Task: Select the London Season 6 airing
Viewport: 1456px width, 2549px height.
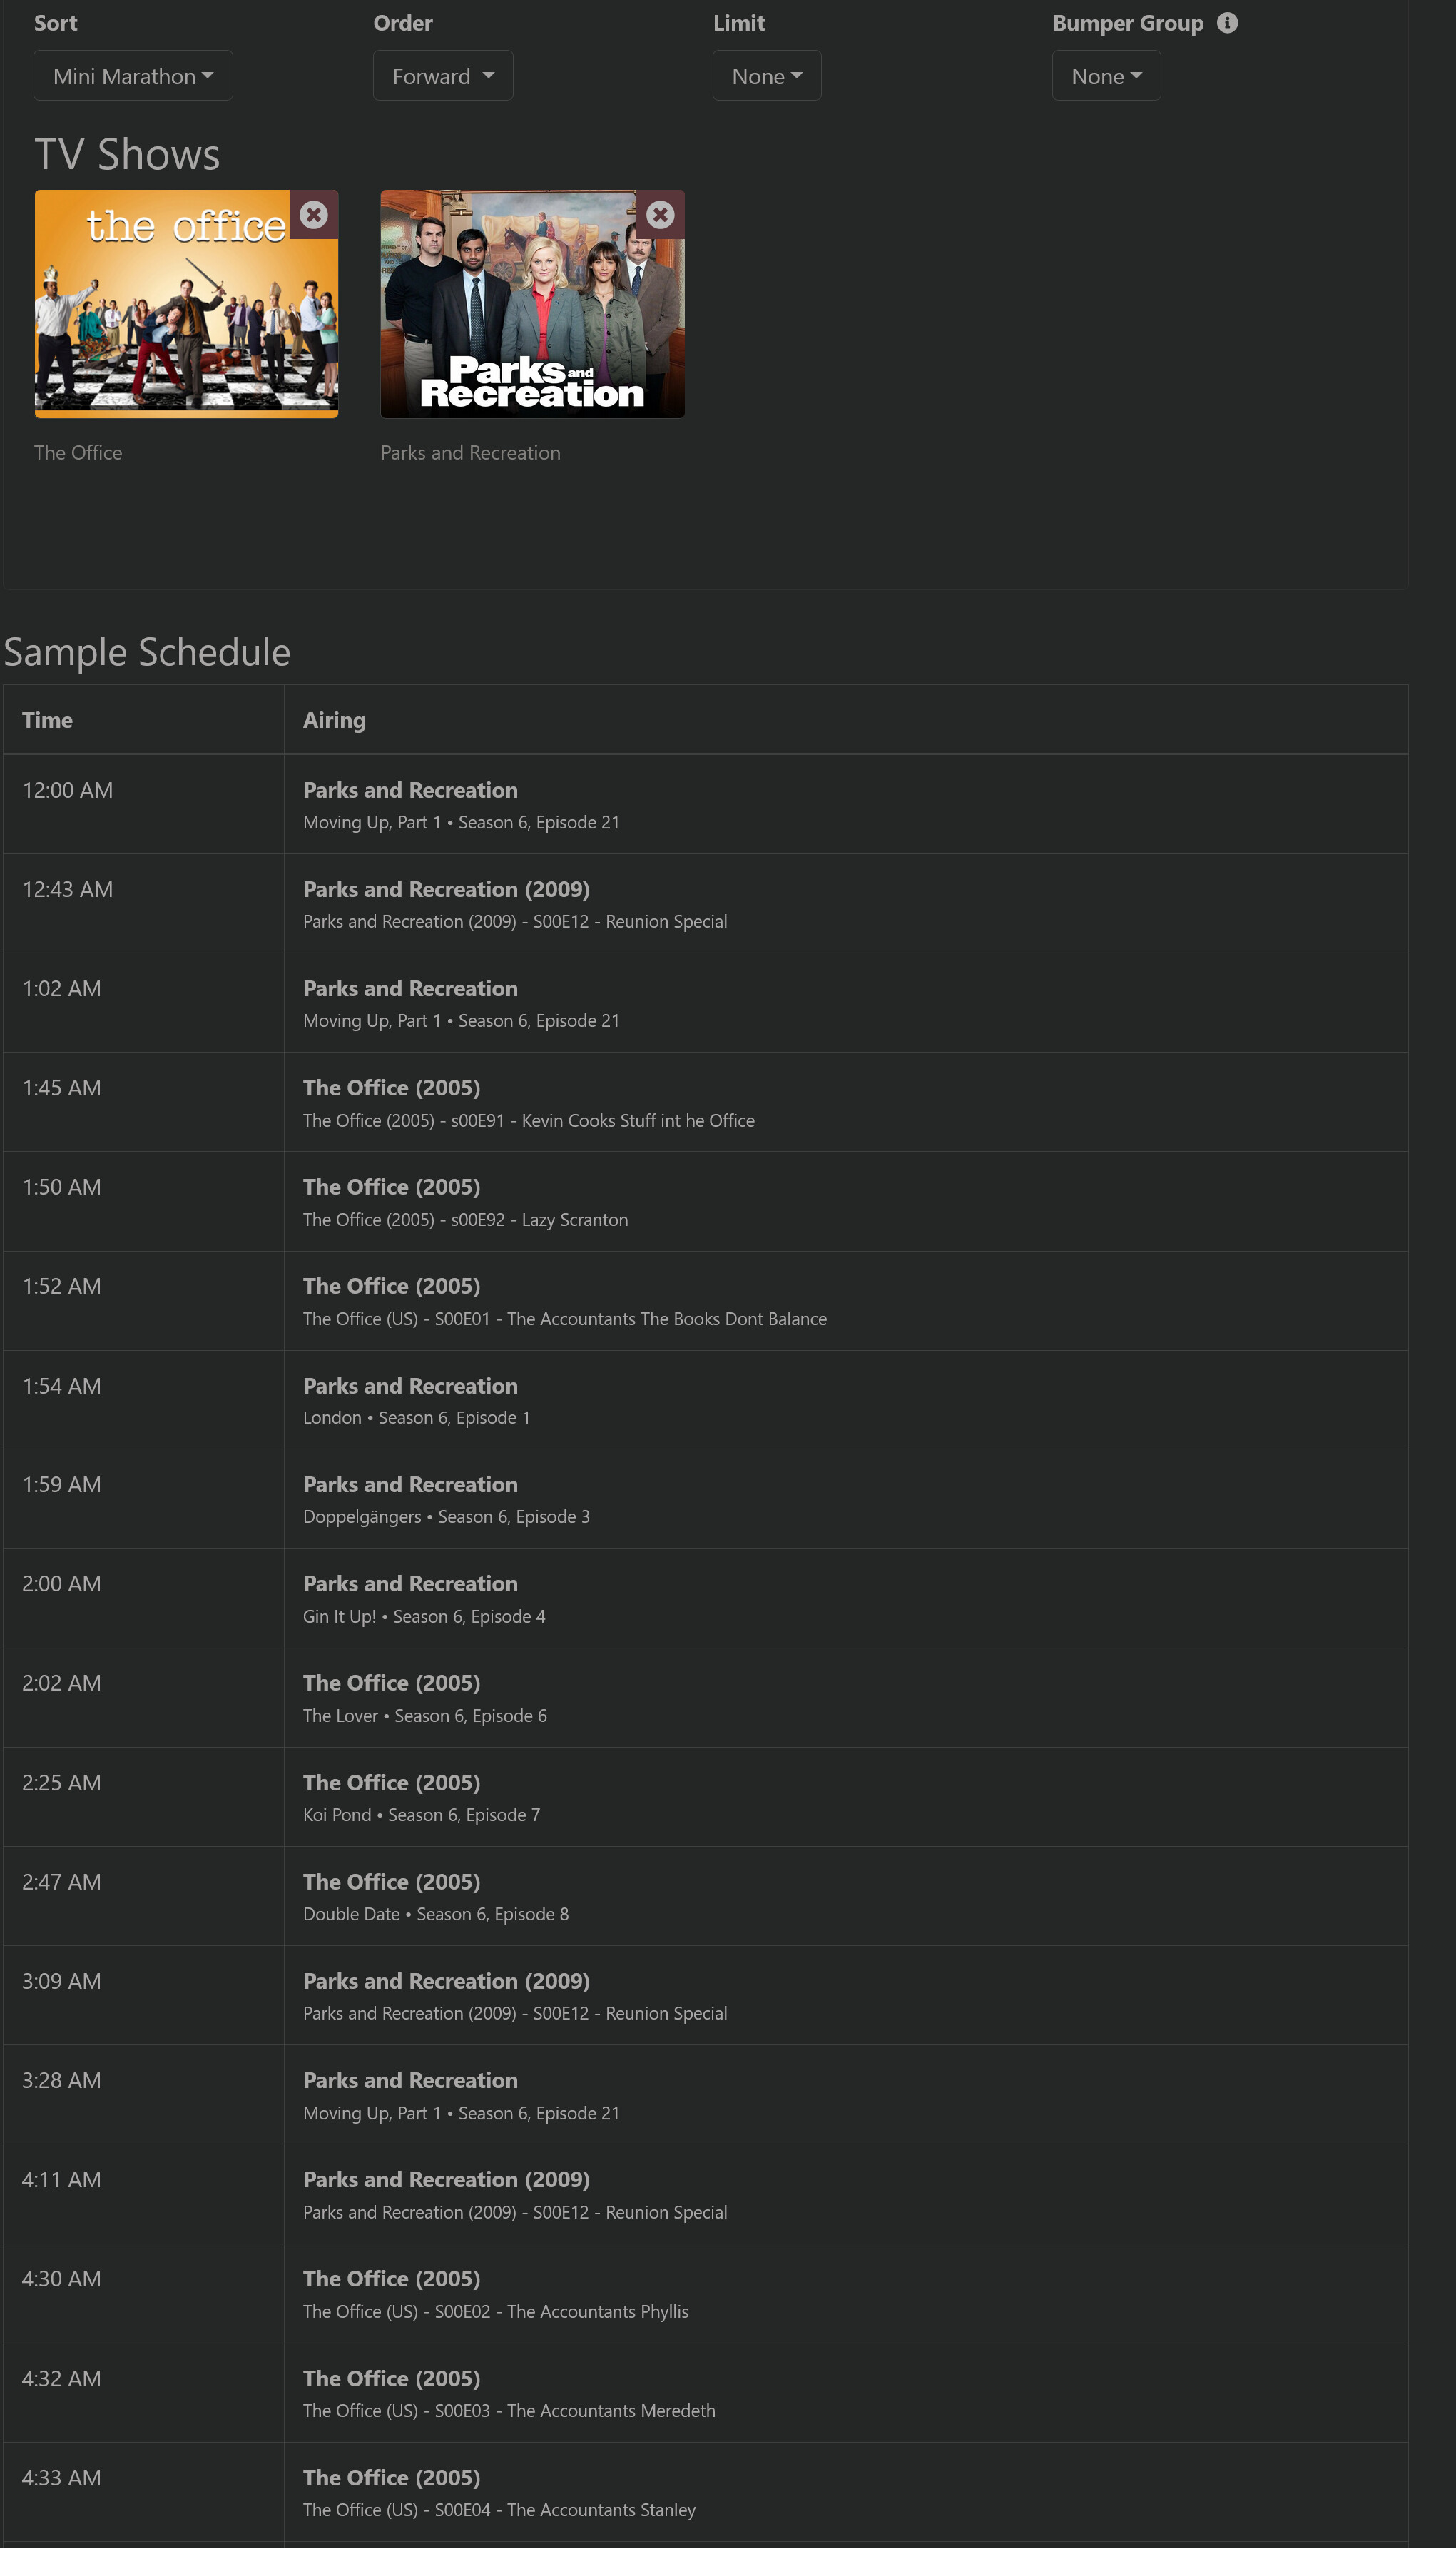Action: 706,1401
